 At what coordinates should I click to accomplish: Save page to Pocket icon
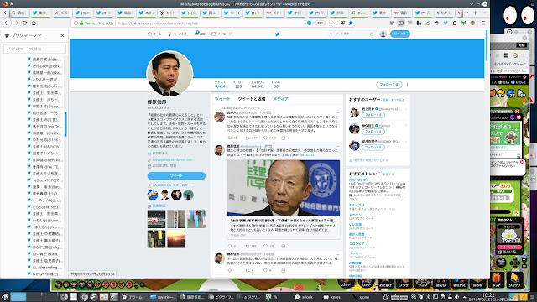tap(343, 23)
